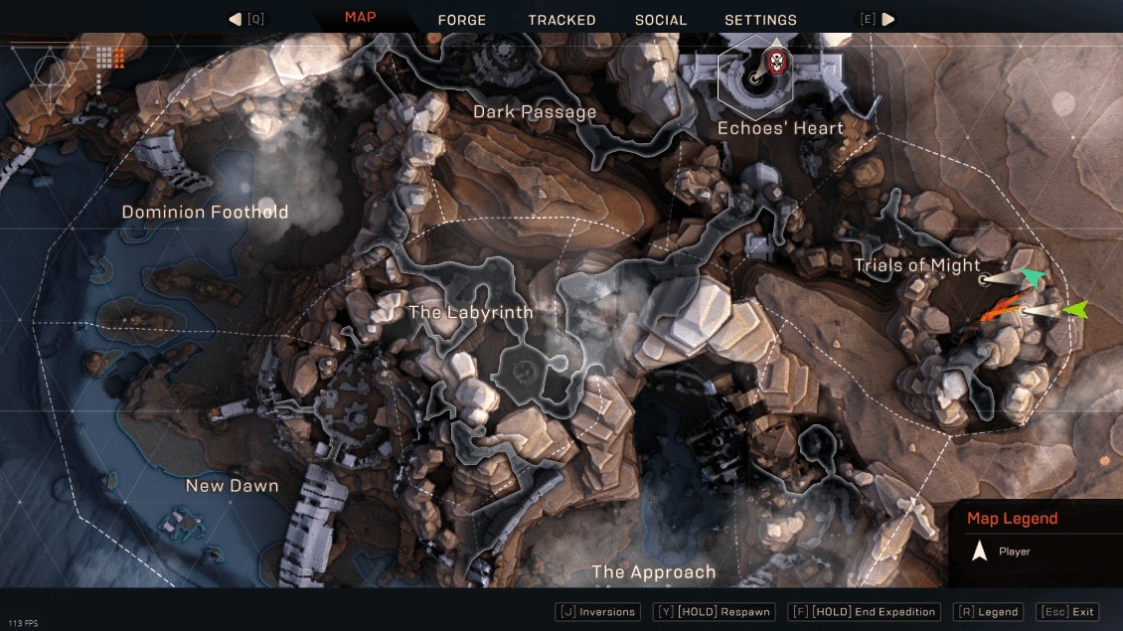The height and width of the screenshot is (631, 1123).
Task: Click the teal squadmate arrow near Trials of Might
Action: pyautogui.click(x=1032, y=276)
